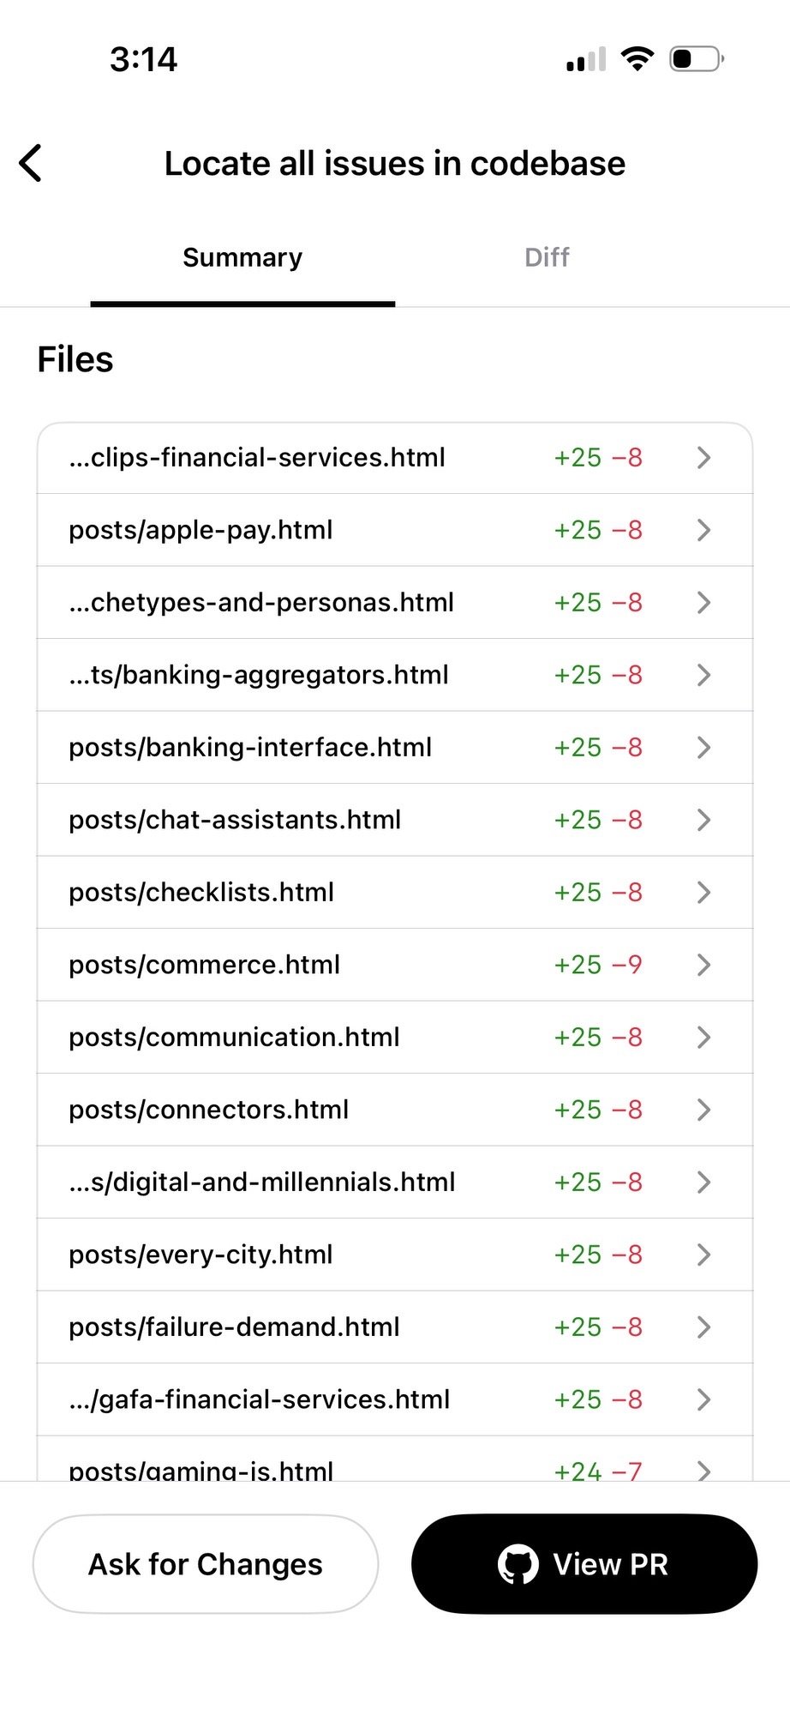Open clips-financial-services.html file entry

[x=257, y=458]
